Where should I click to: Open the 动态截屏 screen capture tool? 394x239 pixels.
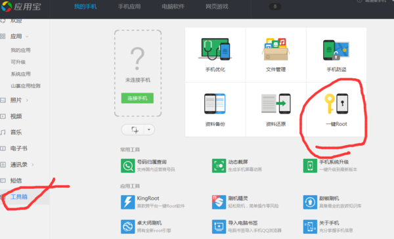(237, 165)
